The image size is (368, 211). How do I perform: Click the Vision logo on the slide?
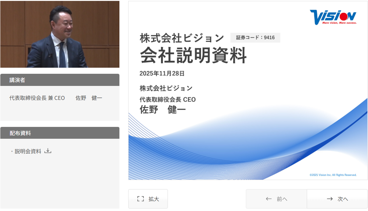(333, 17)
